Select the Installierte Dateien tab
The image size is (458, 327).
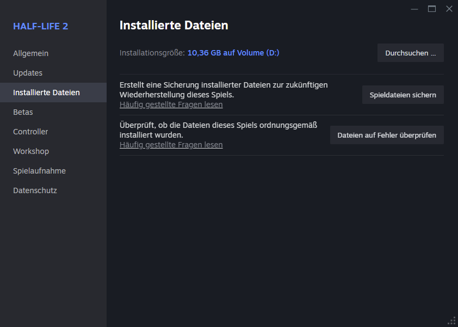pyautogui.click(x=46, y=92)
